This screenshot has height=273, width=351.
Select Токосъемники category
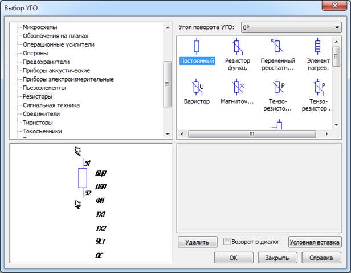click(x=42, y=131)
